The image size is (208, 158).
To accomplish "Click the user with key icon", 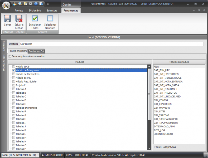I will point(15,4).
